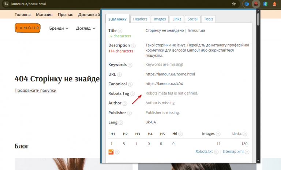This screenshot has height=170, width=281.
Task: Open the Links tab
Action: click(x=177, y=19)
